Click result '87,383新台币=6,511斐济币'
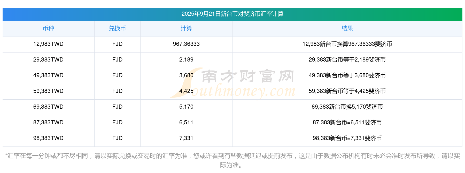465x173 pixels. [347, 123]
